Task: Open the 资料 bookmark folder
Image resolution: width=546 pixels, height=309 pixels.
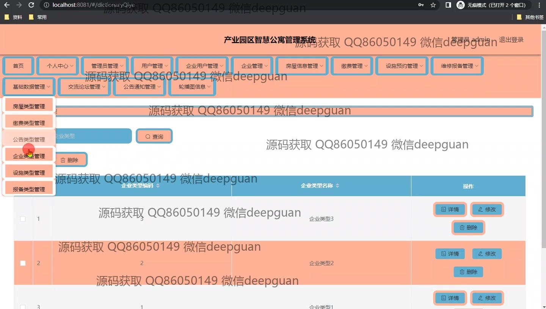Action: point(13,17)
